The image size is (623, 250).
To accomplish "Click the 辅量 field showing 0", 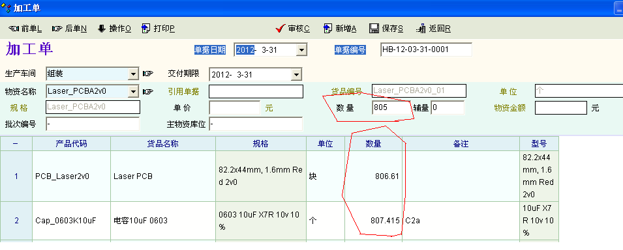I will (x=448, y=107).
